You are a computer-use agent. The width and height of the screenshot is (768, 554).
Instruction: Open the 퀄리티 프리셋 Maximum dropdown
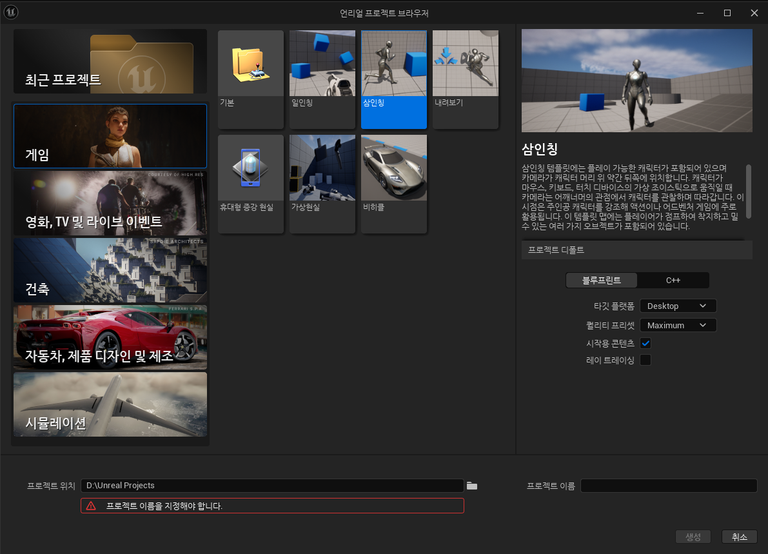(678, 325)
